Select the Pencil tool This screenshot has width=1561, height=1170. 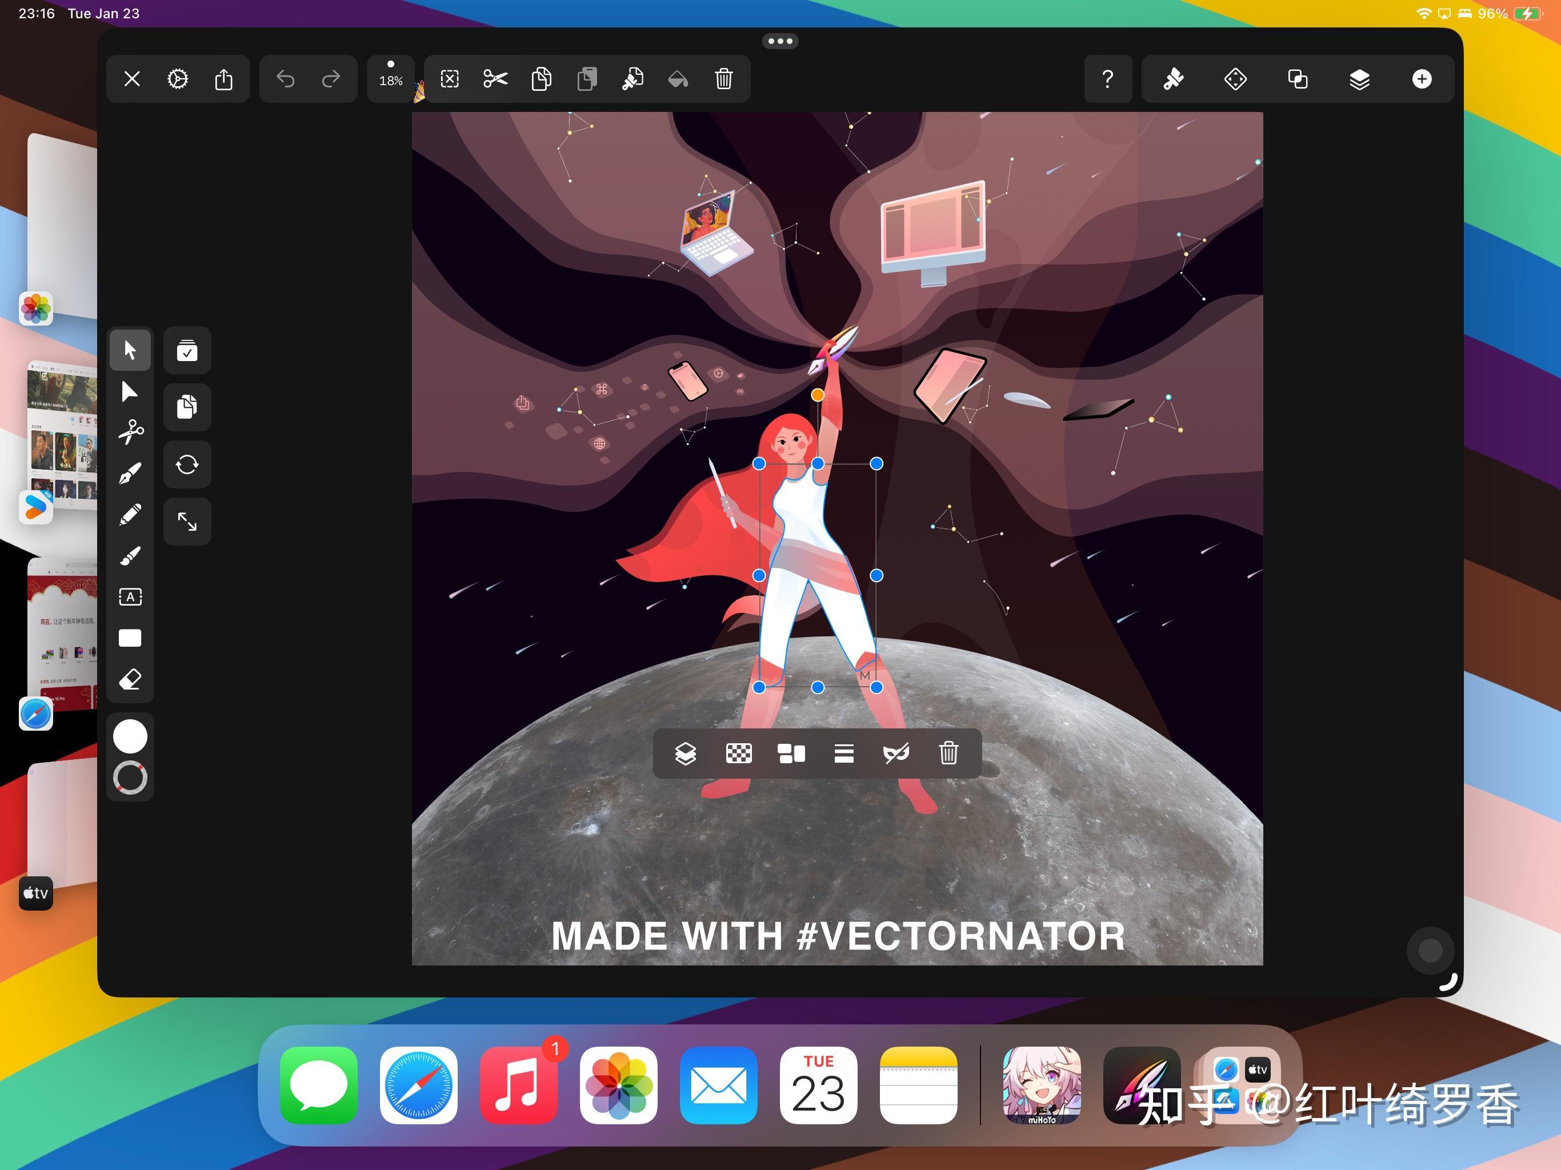[130, 515]
